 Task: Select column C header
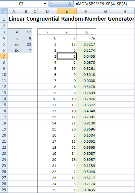click(x=35, y=12)
